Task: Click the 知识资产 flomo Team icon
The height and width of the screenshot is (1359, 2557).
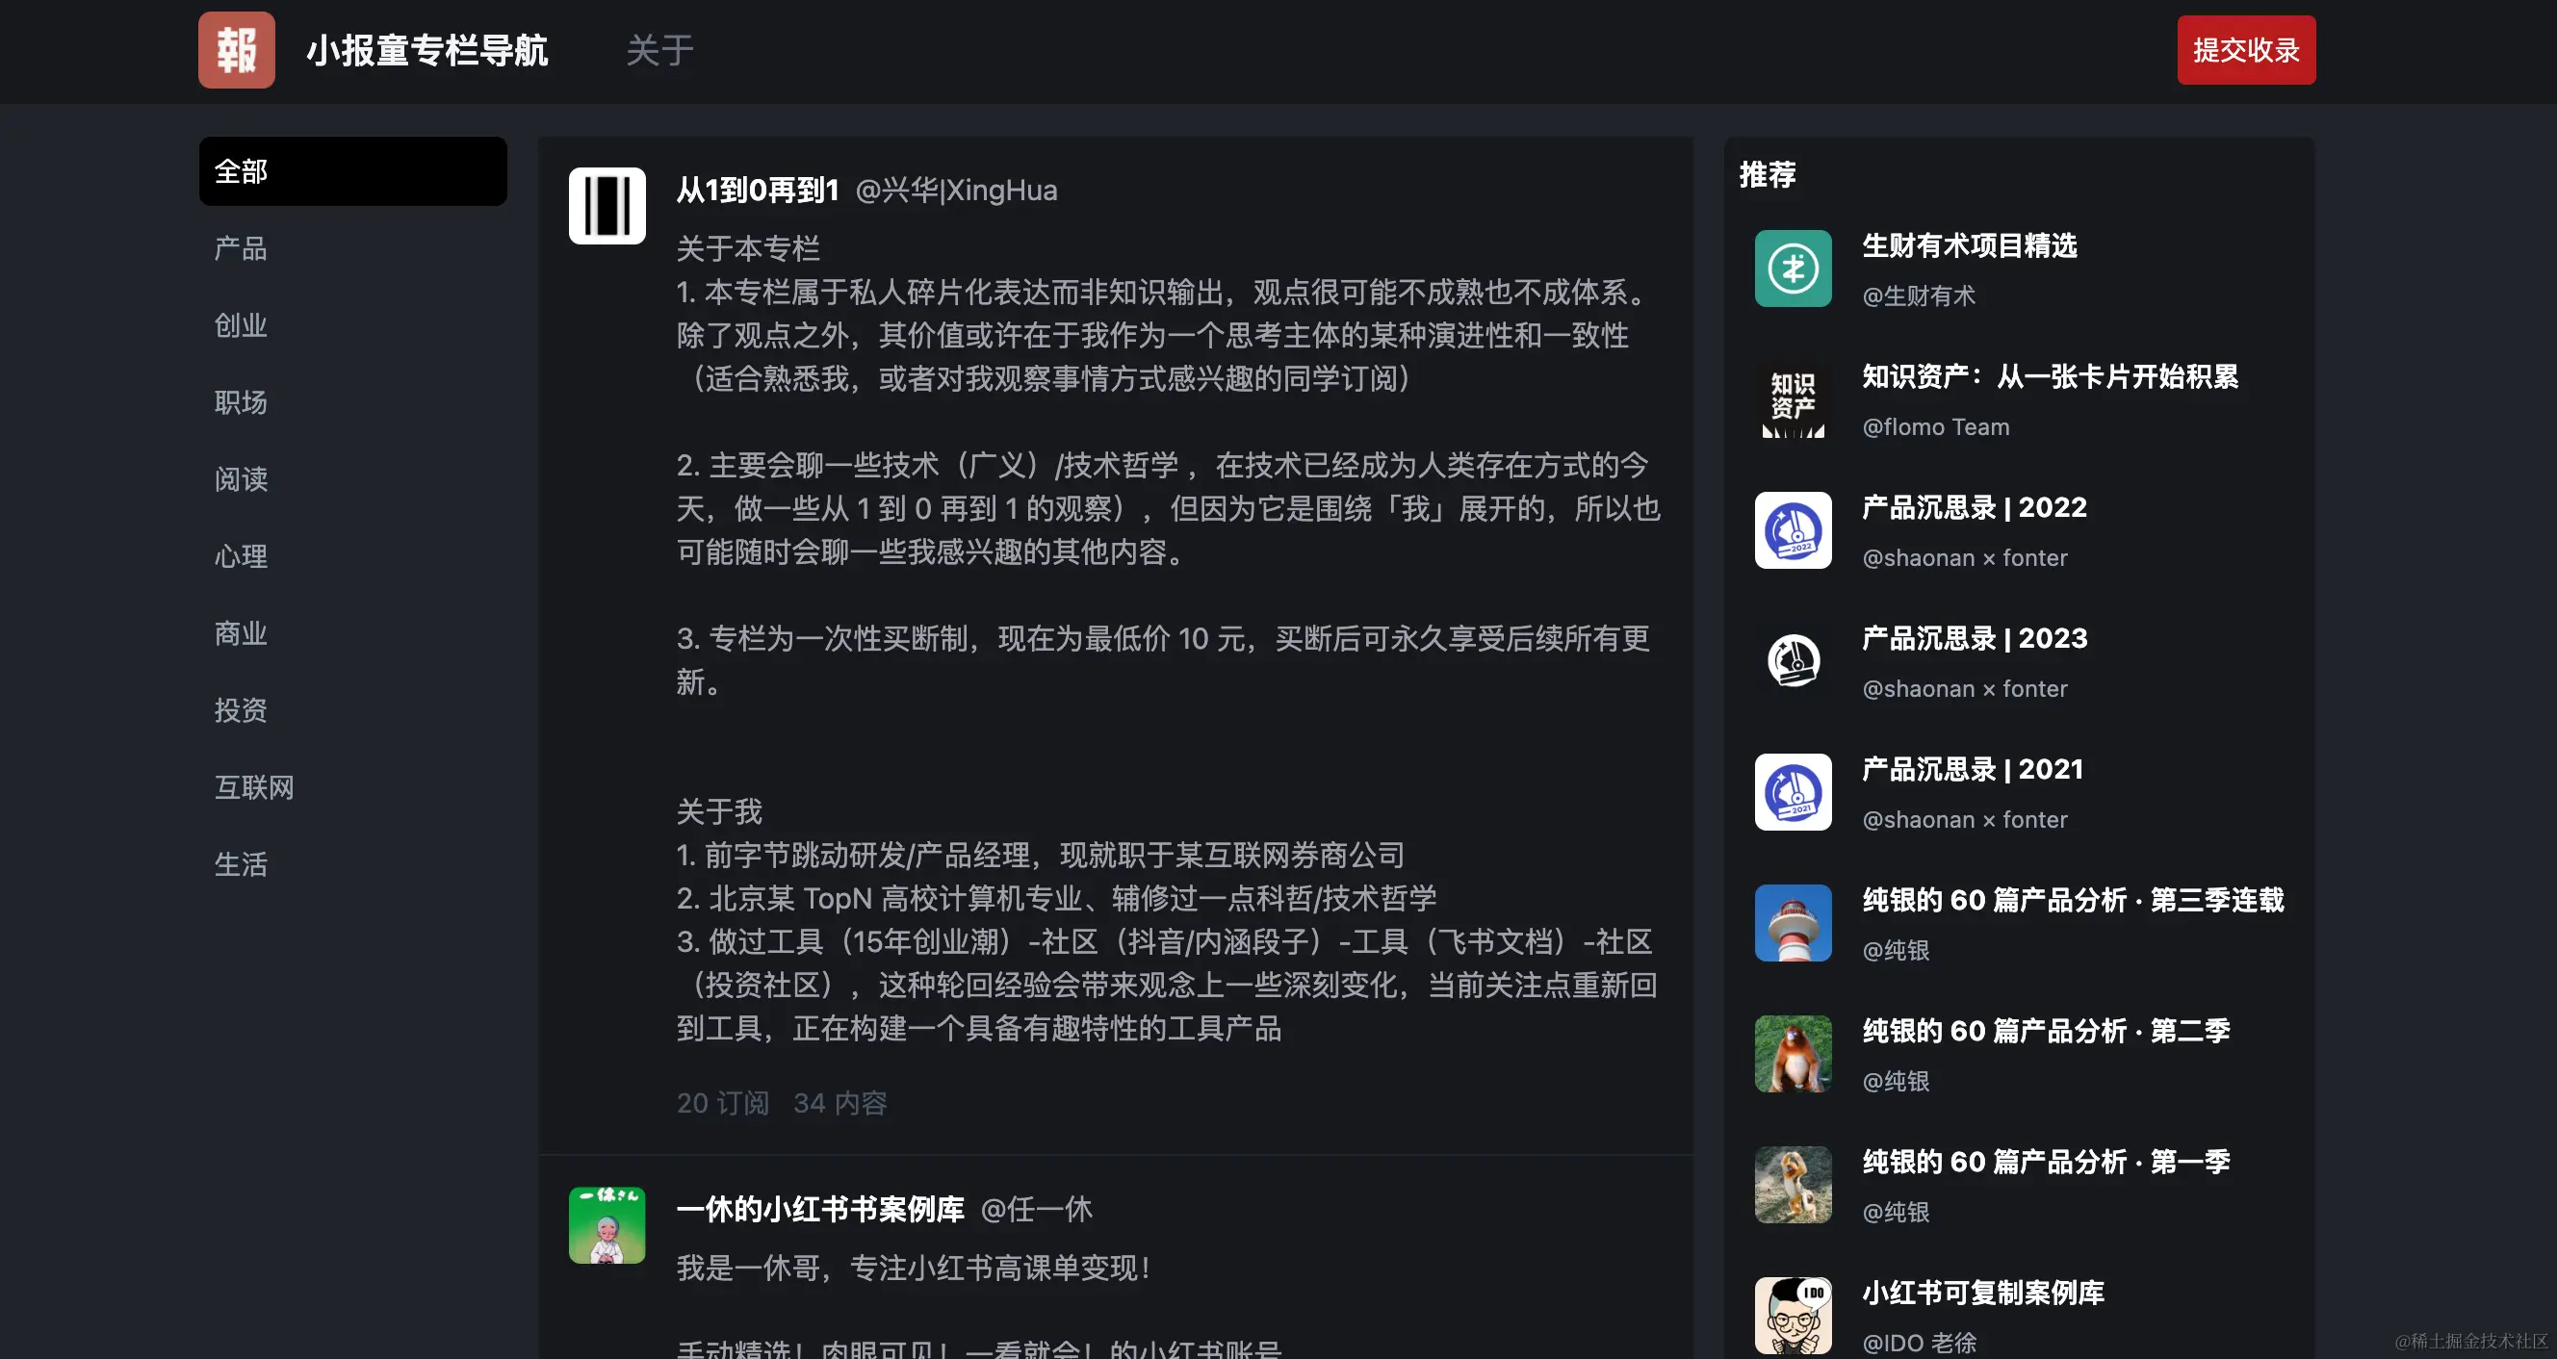Action: click(x=1793, y=399)
